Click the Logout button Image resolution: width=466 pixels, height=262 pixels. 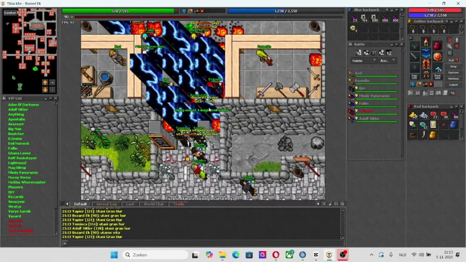(453, 85)
